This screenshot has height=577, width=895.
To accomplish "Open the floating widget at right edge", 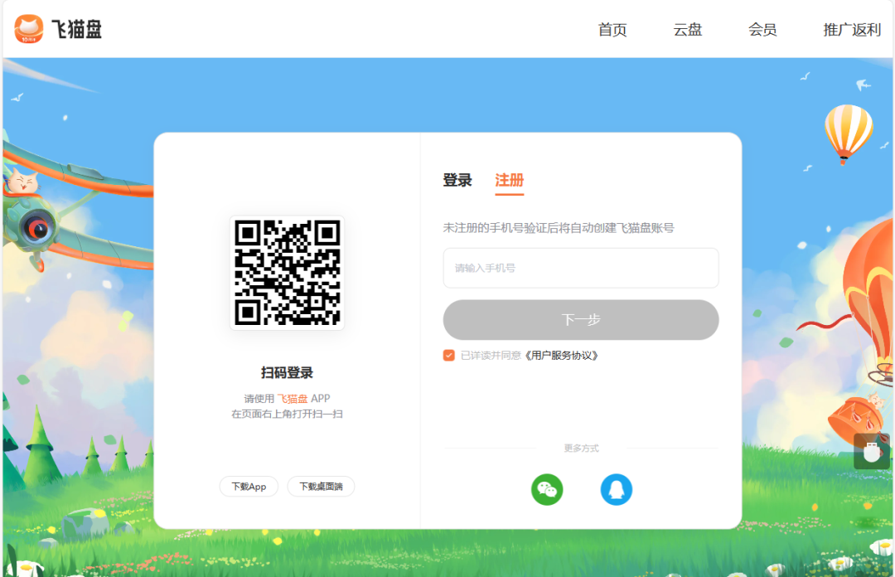I will (872, 451).
